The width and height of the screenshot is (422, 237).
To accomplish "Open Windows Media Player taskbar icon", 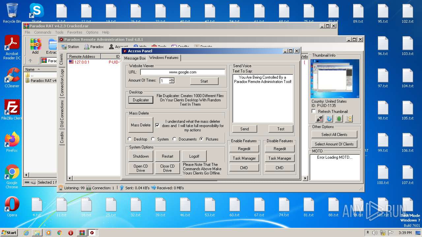I will point(48,232).
